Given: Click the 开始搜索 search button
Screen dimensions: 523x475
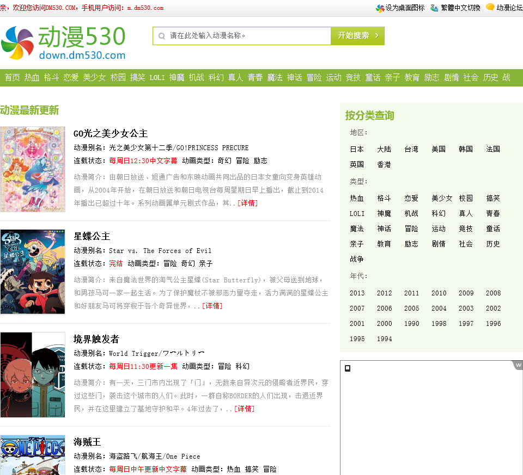Looking at the screenshot, I should tap(357, 36).
